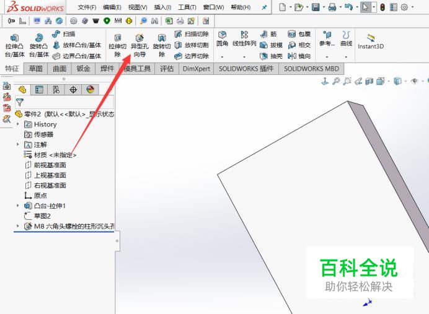The image size is (429, 314).
Task: Select the Revolved Cut (旋转切除) tool
Action: (x=162, y=45)
